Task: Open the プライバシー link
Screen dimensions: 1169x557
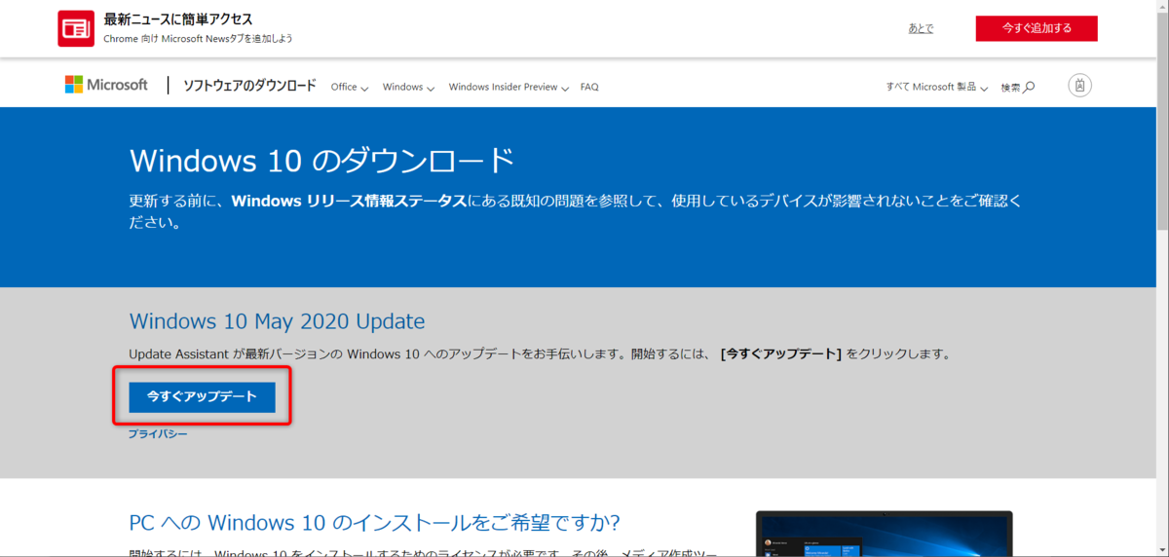Action: tap(158, 433)
